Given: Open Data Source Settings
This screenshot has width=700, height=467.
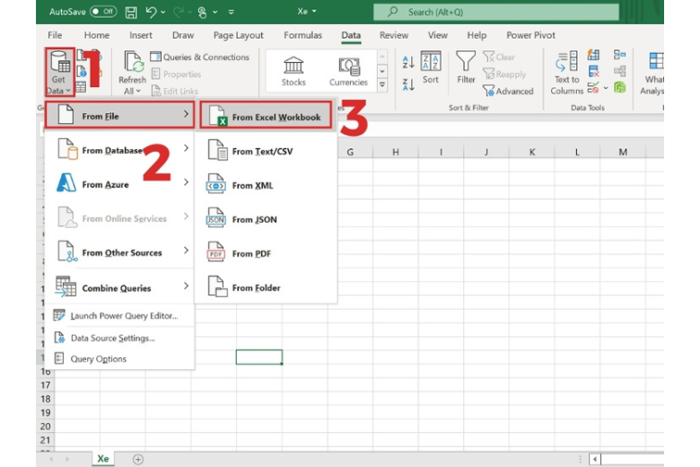Looking at the screenshot, I should (x=112, y=338).
